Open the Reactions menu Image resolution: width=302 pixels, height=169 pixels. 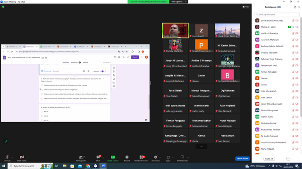(155, 158)
